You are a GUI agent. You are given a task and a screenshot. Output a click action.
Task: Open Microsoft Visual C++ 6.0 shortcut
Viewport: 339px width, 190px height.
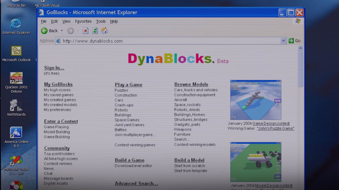16,166
